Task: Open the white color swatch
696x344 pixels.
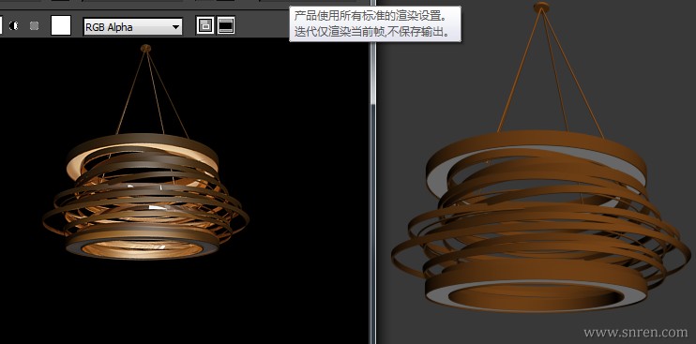Action: coord(61,25)
